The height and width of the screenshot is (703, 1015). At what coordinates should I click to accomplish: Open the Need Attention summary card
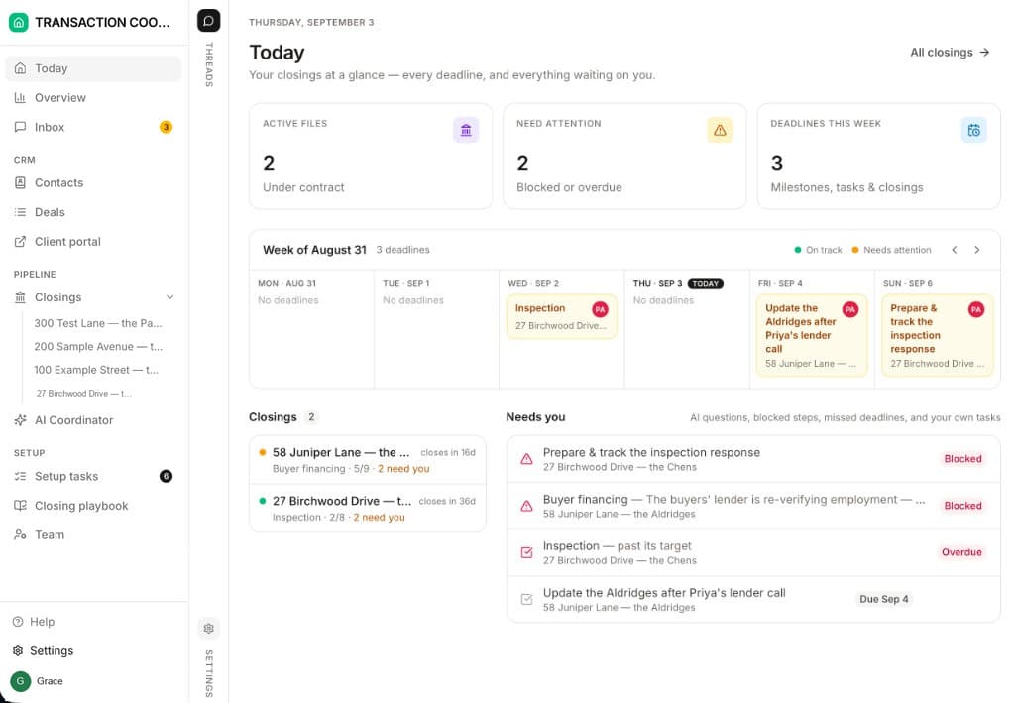(x=624, y=156)
